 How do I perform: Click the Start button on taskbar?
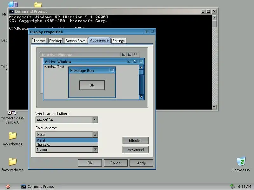point(8,187)
